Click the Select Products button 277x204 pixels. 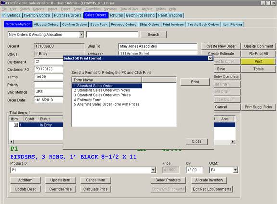[x=168, y=180]
